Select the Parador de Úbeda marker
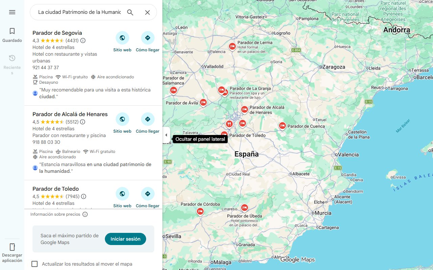Screen dimensions: 433x270 [244, 208]
